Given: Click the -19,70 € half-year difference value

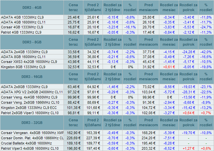Looking at the screenshot, I should tap(189, 133).
